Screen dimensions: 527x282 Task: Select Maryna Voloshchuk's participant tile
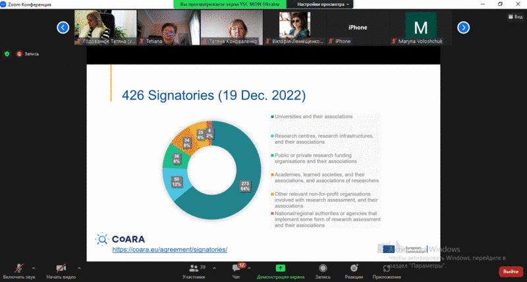[x=420, y=28]
